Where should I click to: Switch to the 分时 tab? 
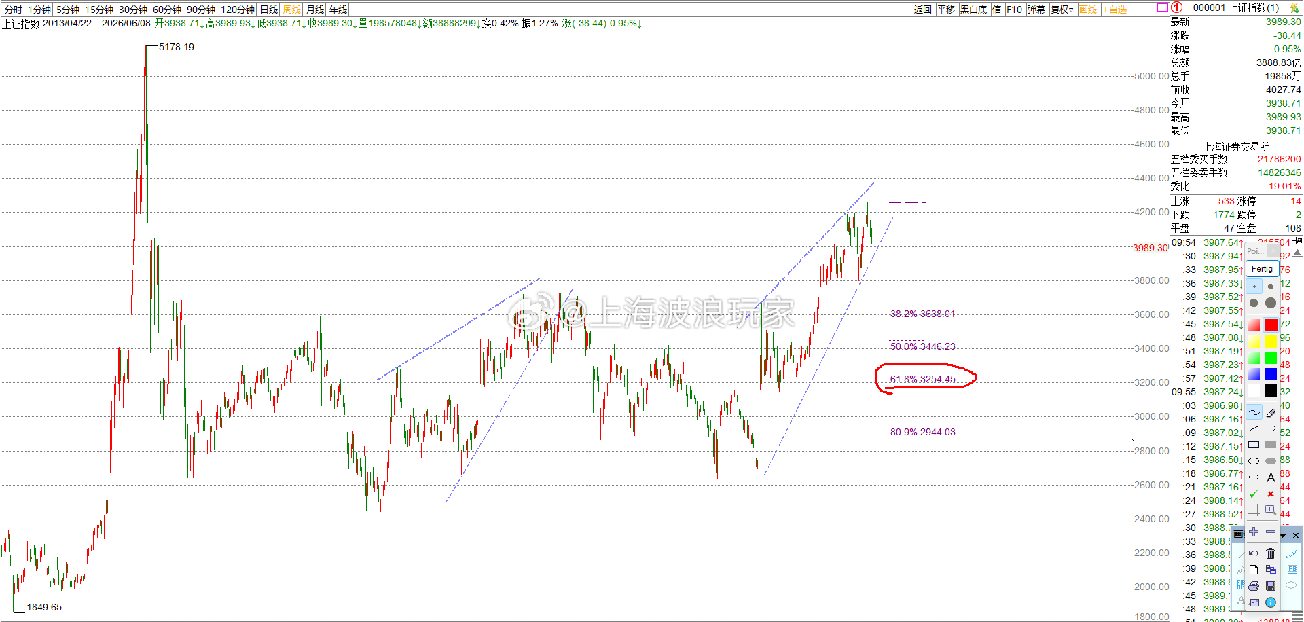tap(13, 10)
